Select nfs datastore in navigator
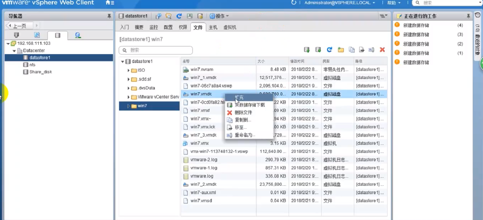Image resolution: width=483 pixels, height=220 pixels. (x=32, y=65)
